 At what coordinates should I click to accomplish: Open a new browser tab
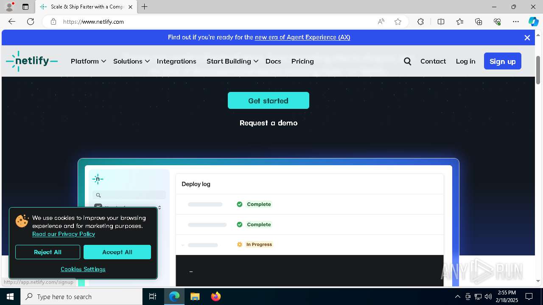coord(145,7)
